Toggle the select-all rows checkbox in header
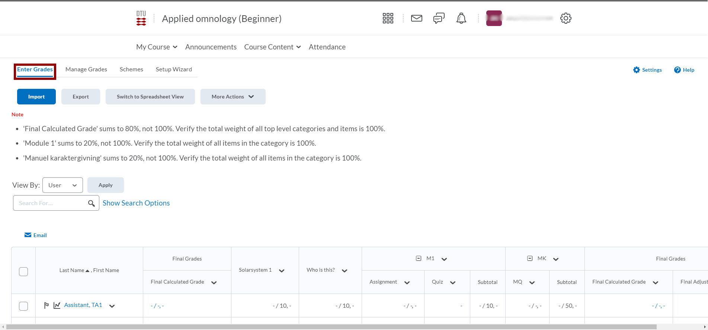 point(23,272)
